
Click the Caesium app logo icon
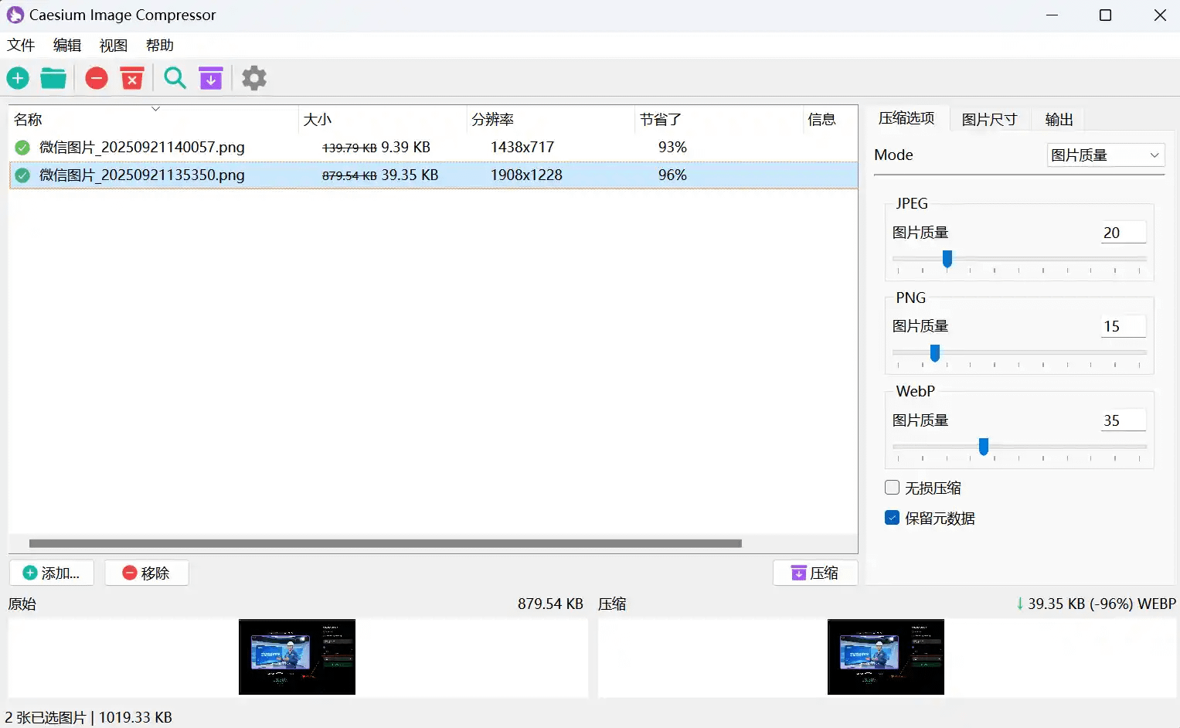click(15, 15)
